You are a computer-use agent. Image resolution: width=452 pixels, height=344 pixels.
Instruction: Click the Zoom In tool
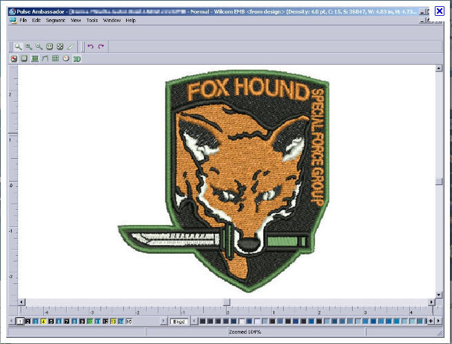click(29, 47)
